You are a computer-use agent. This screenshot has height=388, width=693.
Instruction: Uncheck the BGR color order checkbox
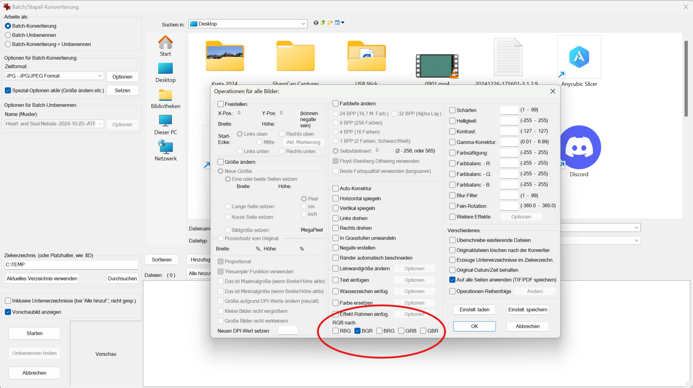point(357,331)
